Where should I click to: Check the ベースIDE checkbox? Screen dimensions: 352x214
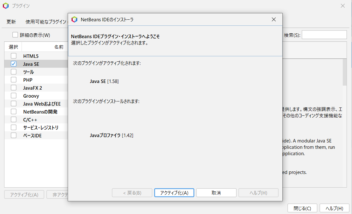pos(13,135)
